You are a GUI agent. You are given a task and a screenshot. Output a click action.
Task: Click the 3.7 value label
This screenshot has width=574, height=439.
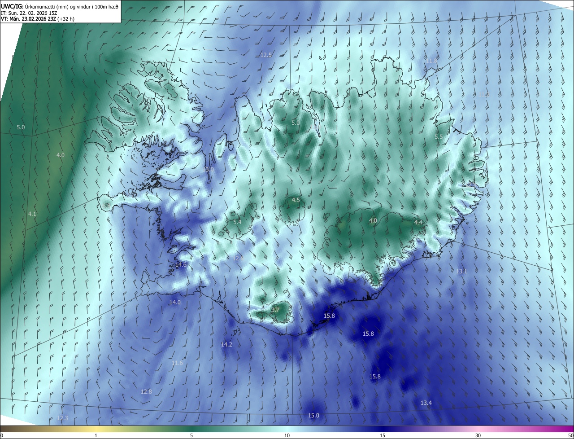[275, 310]
